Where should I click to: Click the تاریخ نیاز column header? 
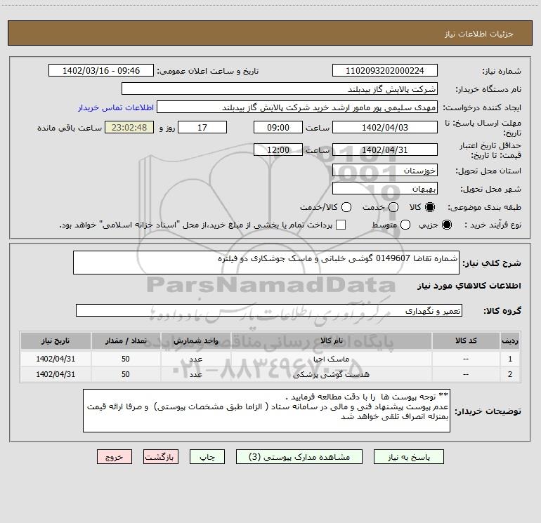pos(56,341)
